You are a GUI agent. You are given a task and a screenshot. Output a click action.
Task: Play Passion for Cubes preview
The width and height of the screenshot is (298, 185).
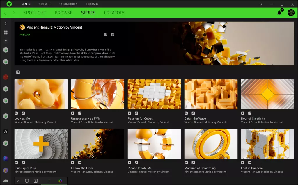pos(130,113)
